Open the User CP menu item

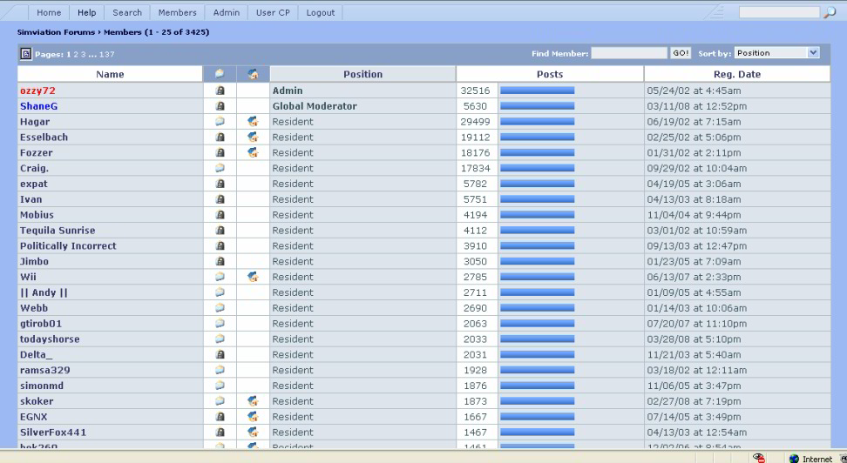pos(274,13)
